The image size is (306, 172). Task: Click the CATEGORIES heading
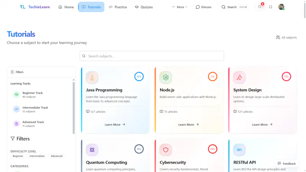coord(20,166)
